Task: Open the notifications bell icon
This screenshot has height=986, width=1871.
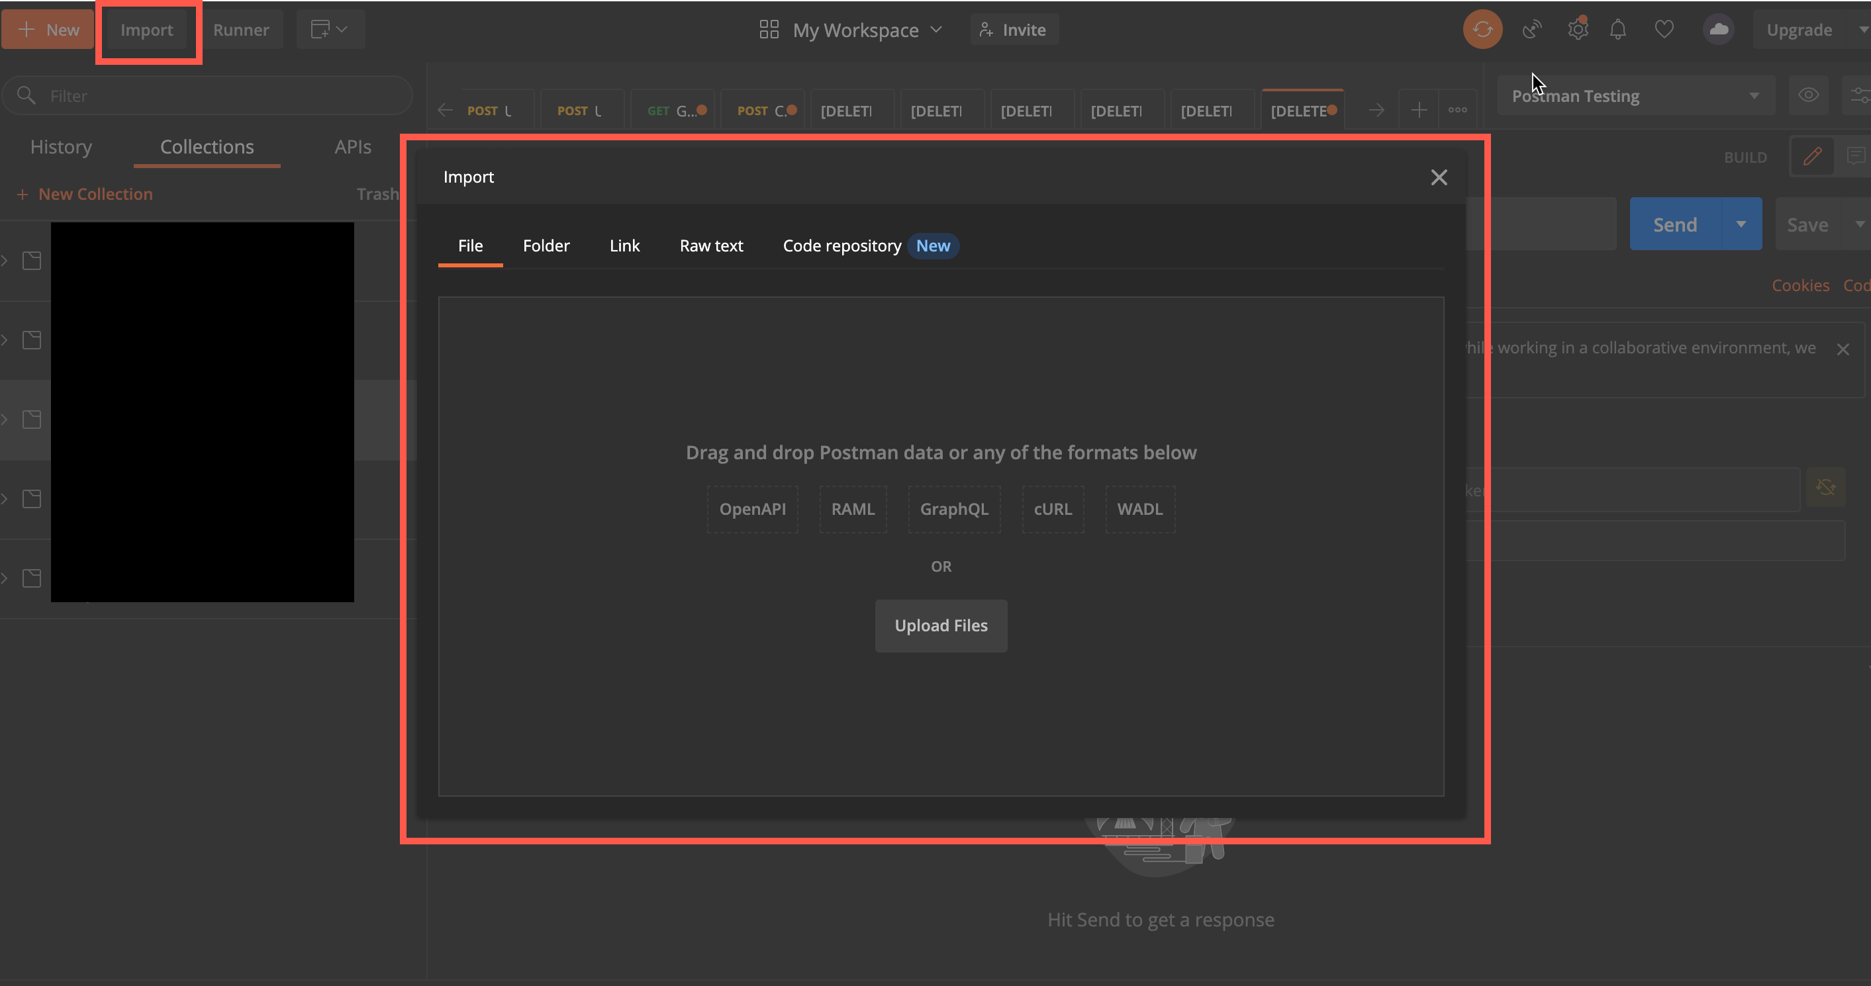Action: click(x=1617, y=30)
